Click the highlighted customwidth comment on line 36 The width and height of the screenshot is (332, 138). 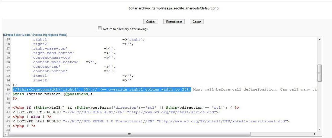102,89
